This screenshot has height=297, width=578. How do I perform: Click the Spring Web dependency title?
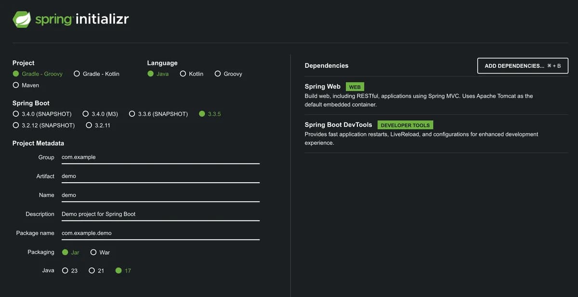click(323, 87)
